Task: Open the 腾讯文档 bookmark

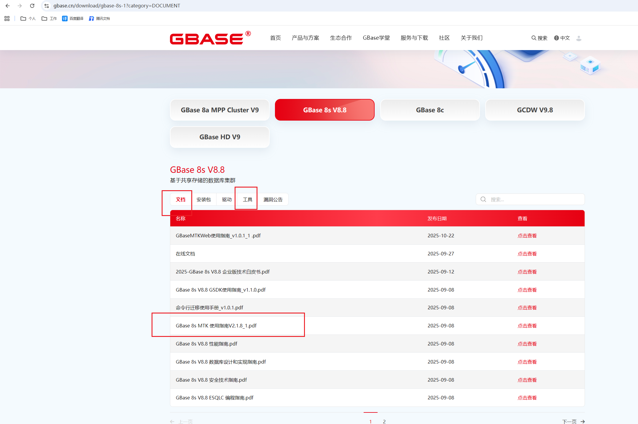Action: pyautogui.click(x=99, y=18)
